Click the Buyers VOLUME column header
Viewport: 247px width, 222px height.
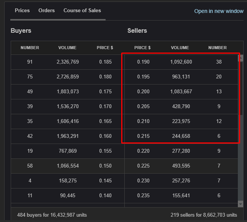click(67, 48)
